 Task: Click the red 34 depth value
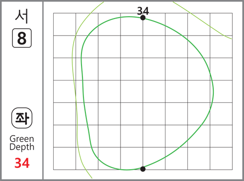22,163
